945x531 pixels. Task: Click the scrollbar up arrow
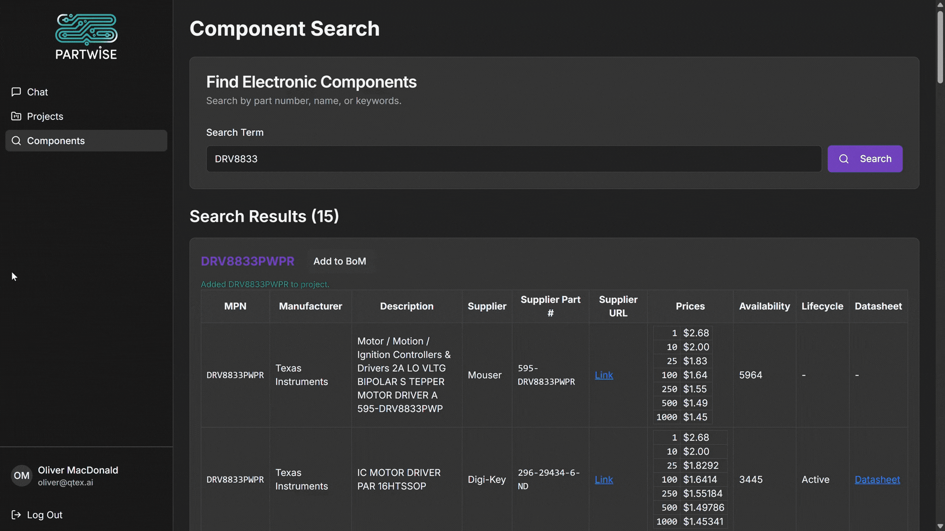(940, 4)
